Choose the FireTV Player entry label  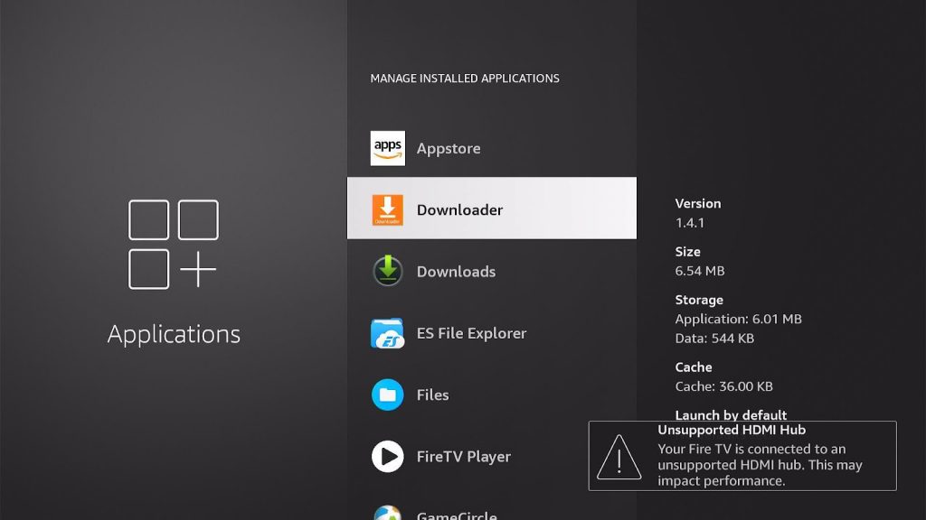[464, 457]
